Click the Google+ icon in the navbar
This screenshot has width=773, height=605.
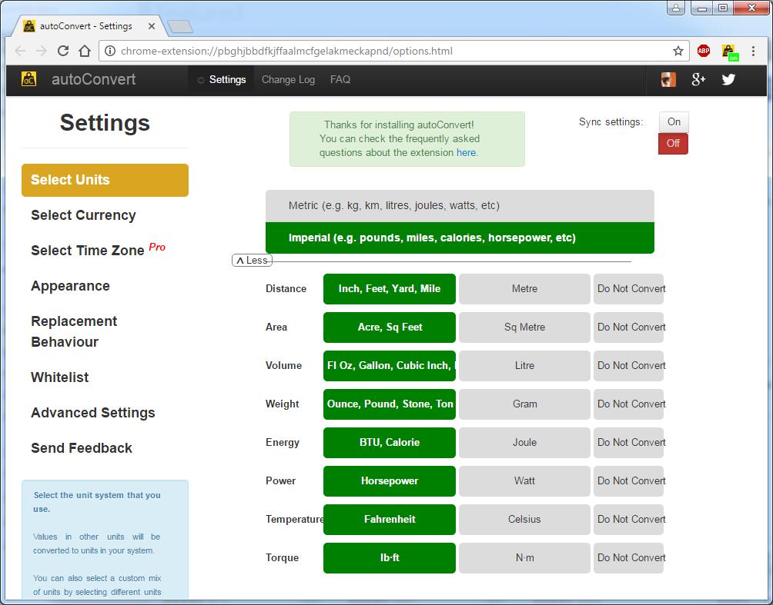[698, 79]
